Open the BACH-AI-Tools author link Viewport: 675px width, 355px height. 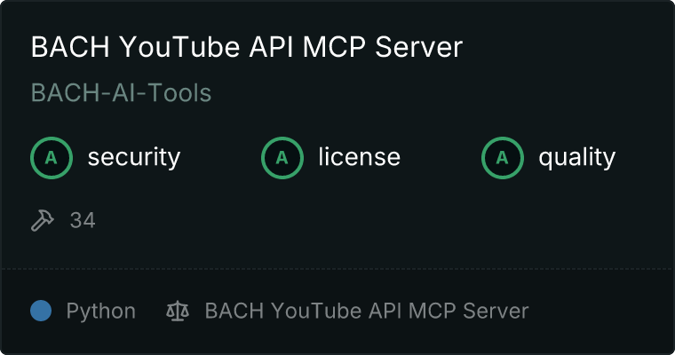coord(121,92)
